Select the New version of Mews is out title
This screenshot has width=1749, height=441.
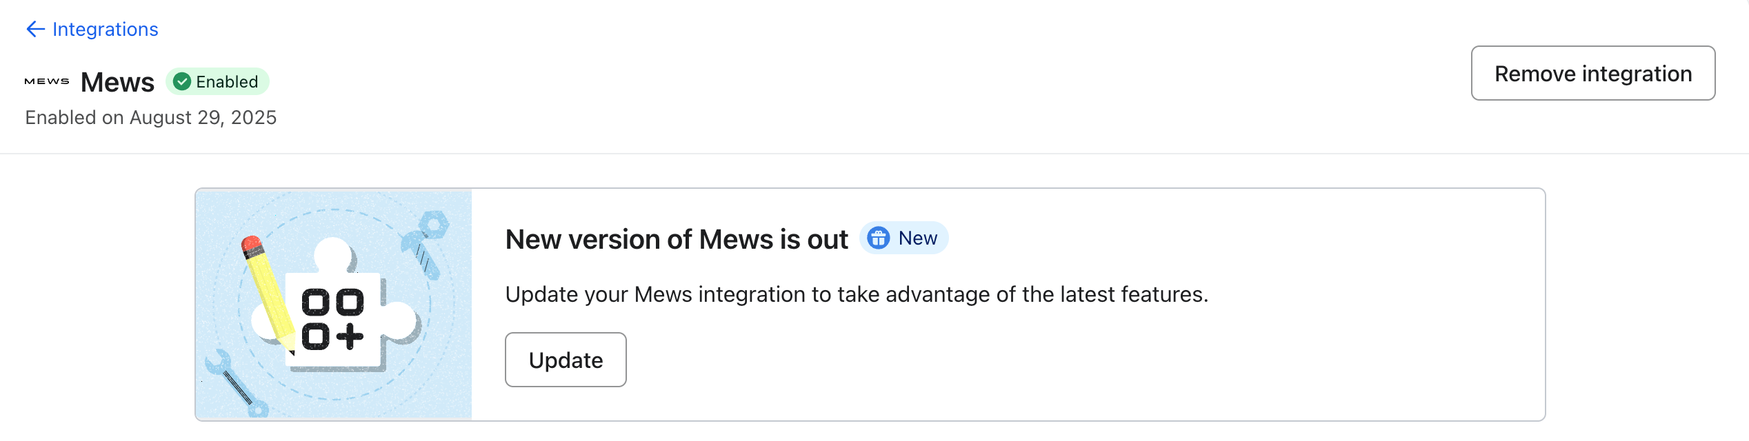pos(676,238)
